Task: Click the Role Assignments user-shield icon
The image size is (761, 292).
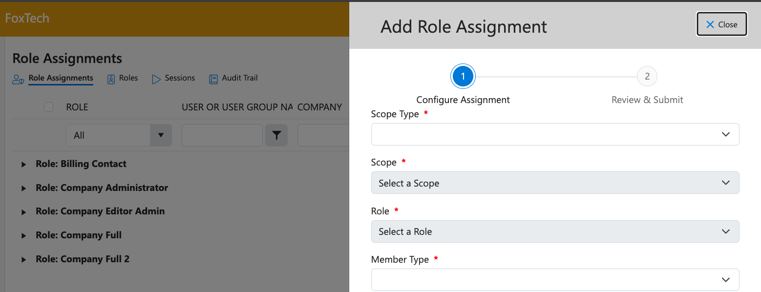Action: 18,79
